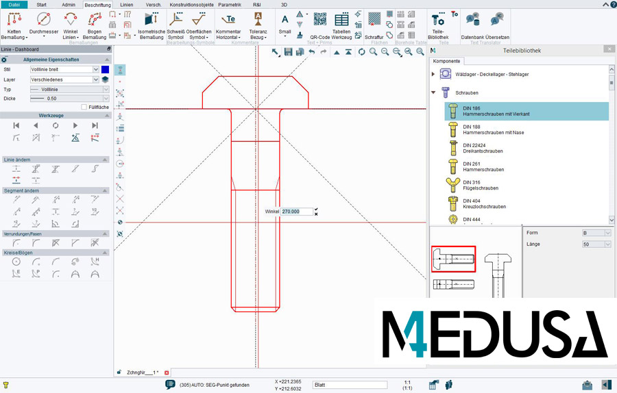The height and width of the screenshot is (393, 617).
Task: Step to the previous point in Werkzeuge
Action: (x=36, y=125)
